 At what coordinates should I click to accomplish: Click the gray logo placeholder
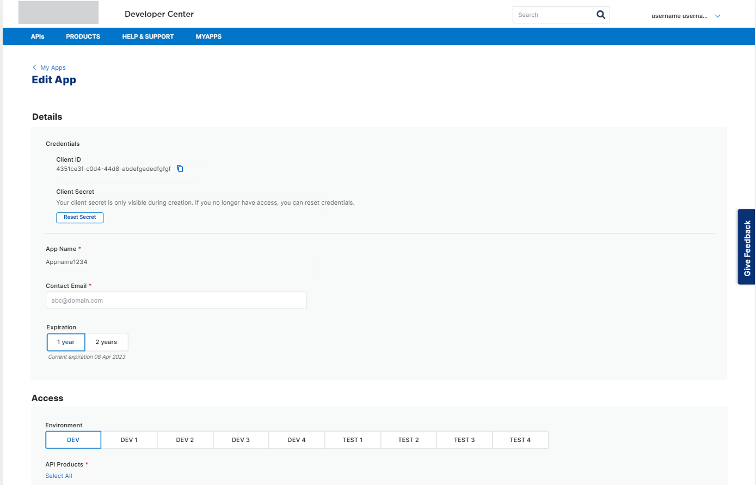58,13
